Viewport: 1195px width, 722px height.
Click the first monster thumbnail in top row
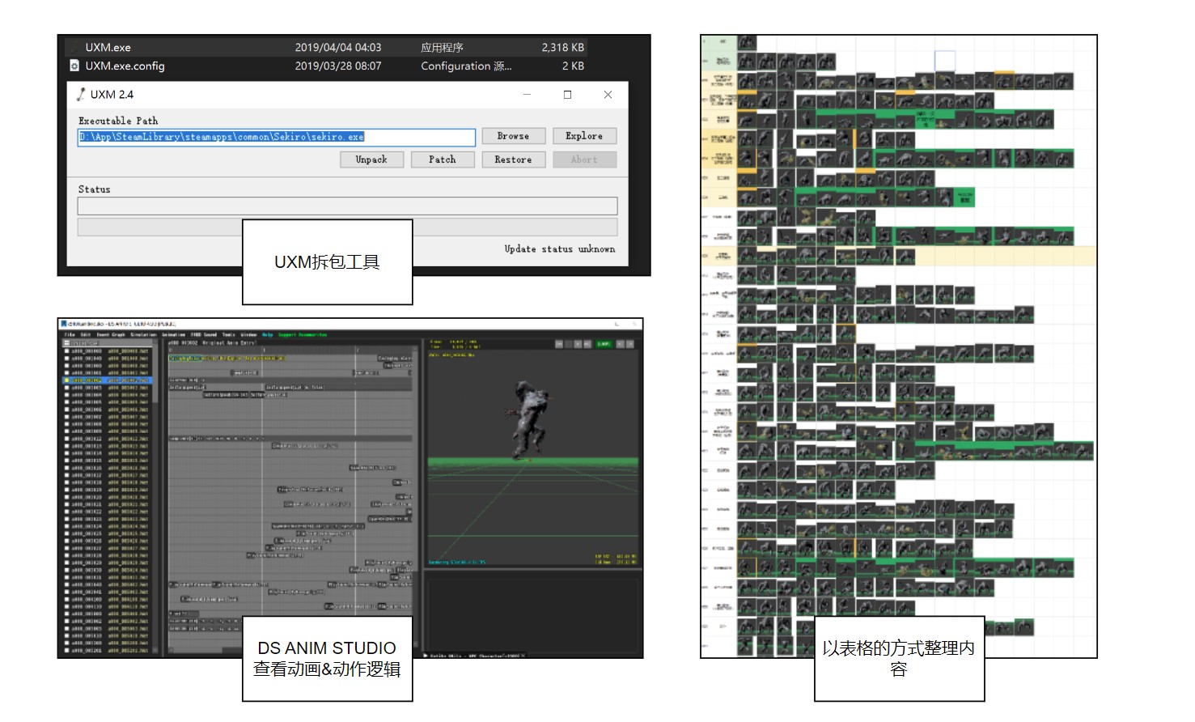[x=746, y=43]
